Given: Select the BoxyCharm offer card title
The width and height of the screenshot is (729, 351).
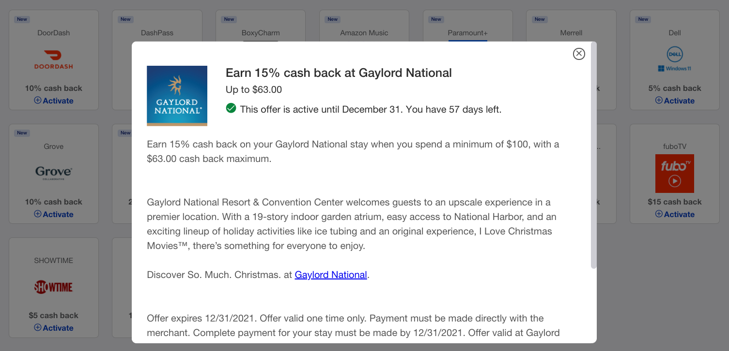Looking at the screenshot, I should [x=261, y=33].
